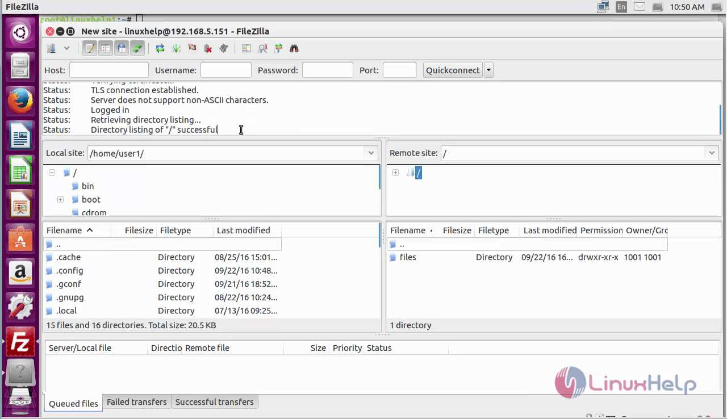
Task: Toggle processing of the transfer queue
Action: [x=176, y=48]
